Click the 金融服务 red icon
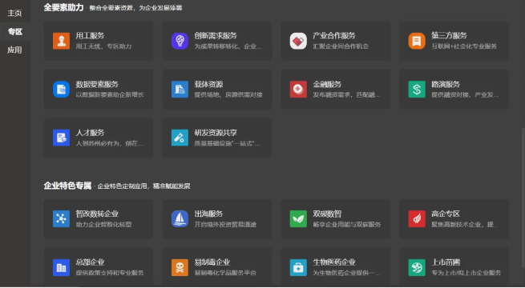The width and height of the screenshot is (525, 288). [298, 90]
